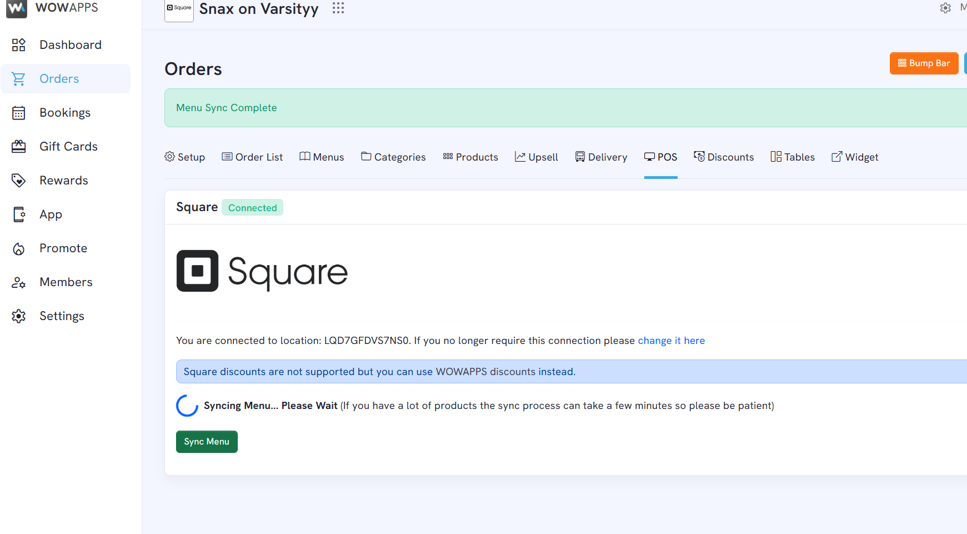Click the Square discounts not supported notice
The image size is (967, 534).
(x=571, y=372)
